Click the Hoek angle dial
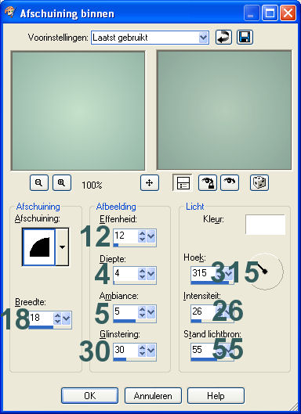Screen dimensions: 301x414 click(x=266, y=272)
